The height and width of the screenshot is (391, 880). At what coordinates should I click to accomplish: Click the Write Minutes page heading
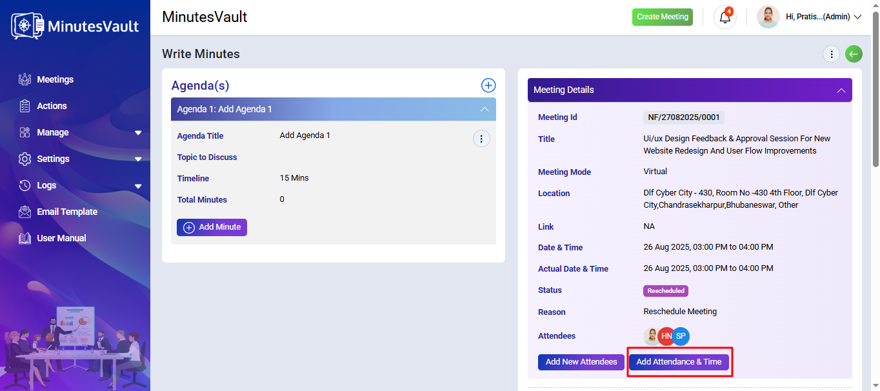201,54
